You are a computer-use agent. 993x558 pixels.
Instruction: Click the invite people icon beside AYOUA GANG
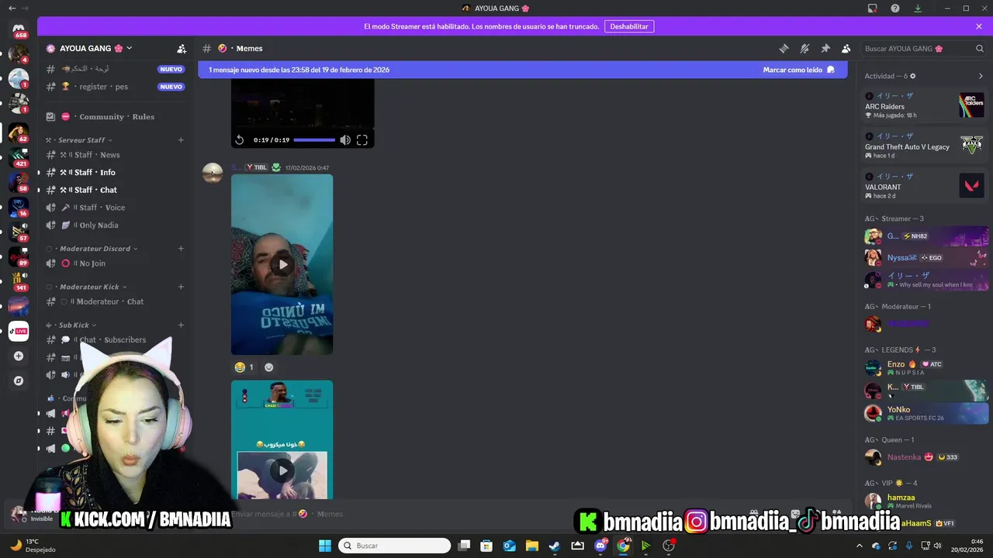click(x=182, y=48)
